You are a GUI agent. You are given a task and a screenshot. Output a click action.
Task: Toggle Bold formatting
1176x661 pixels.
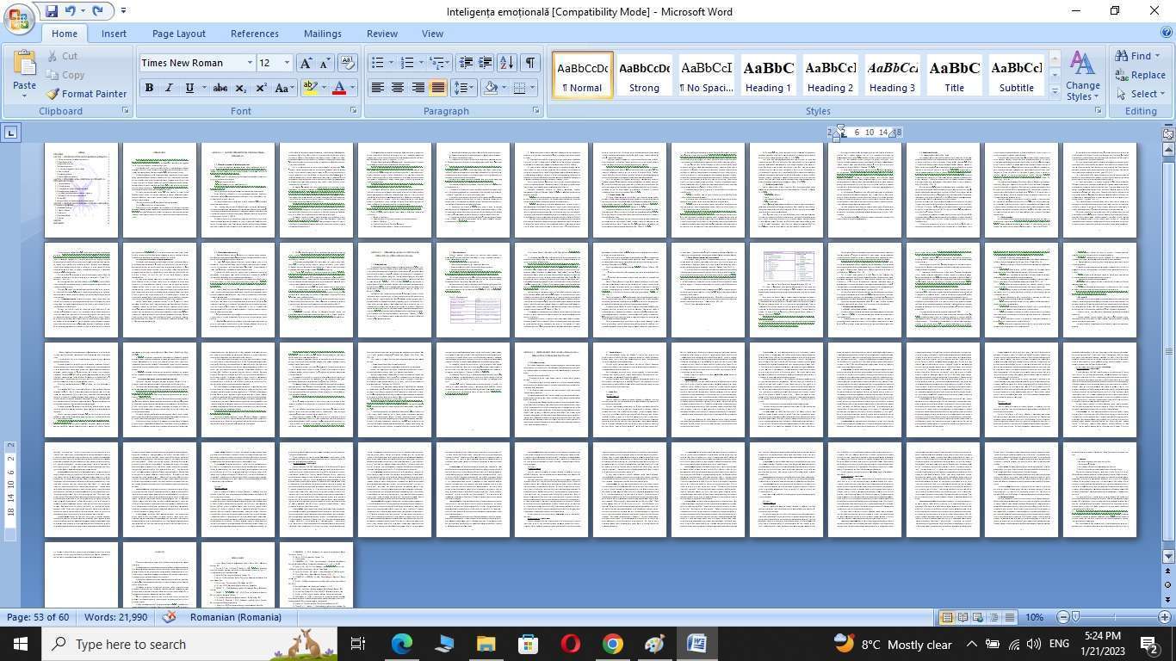[149, 88]
